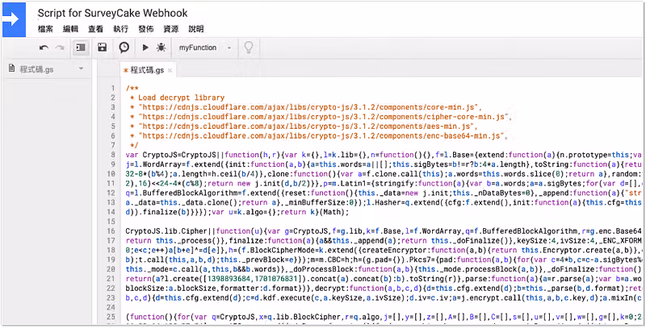
Task: Debug the function with the bug icon
Action: (161, 48)
